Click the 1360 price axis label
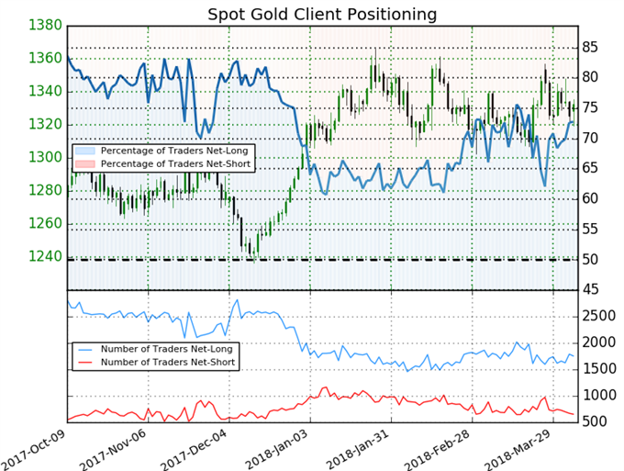The width and height of the screenshot is (624, 471). [45, 59]
